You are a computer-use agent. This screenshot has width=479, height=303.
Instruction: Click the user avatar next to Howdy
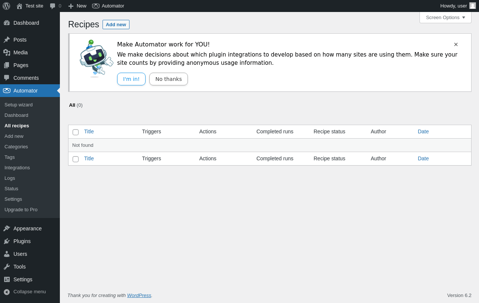(473, 6)
